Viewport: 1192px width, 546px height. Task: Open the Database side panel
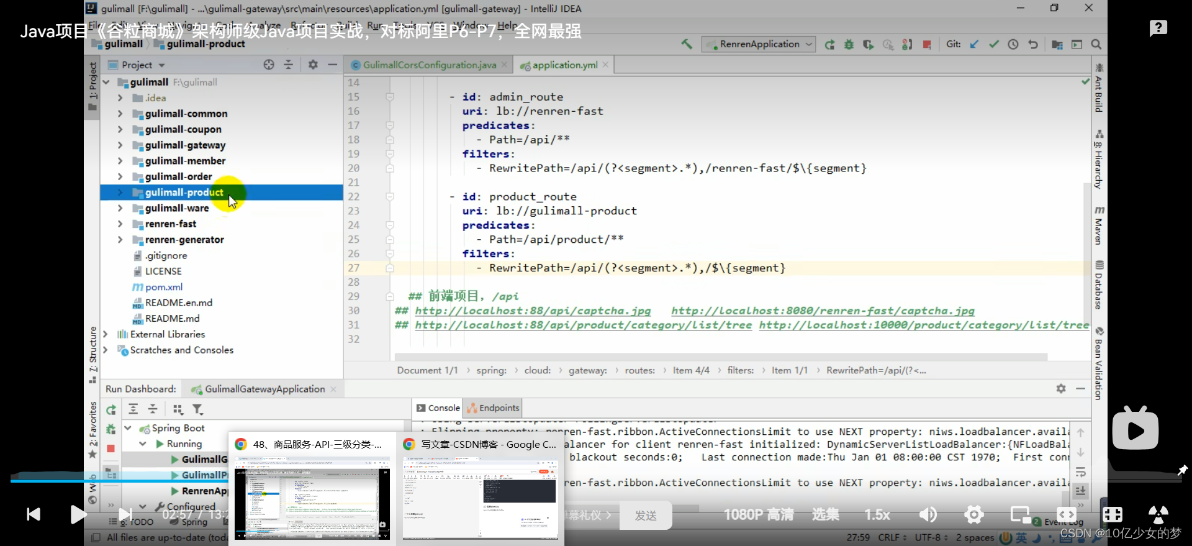tap(1099, 284)
